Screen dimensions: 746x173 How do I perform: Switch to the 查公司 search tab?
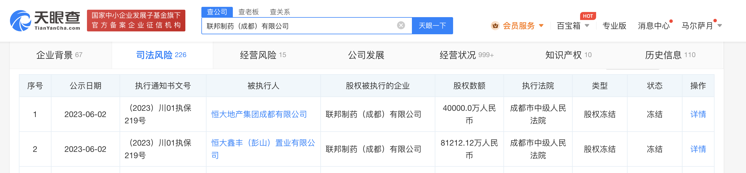217,12
